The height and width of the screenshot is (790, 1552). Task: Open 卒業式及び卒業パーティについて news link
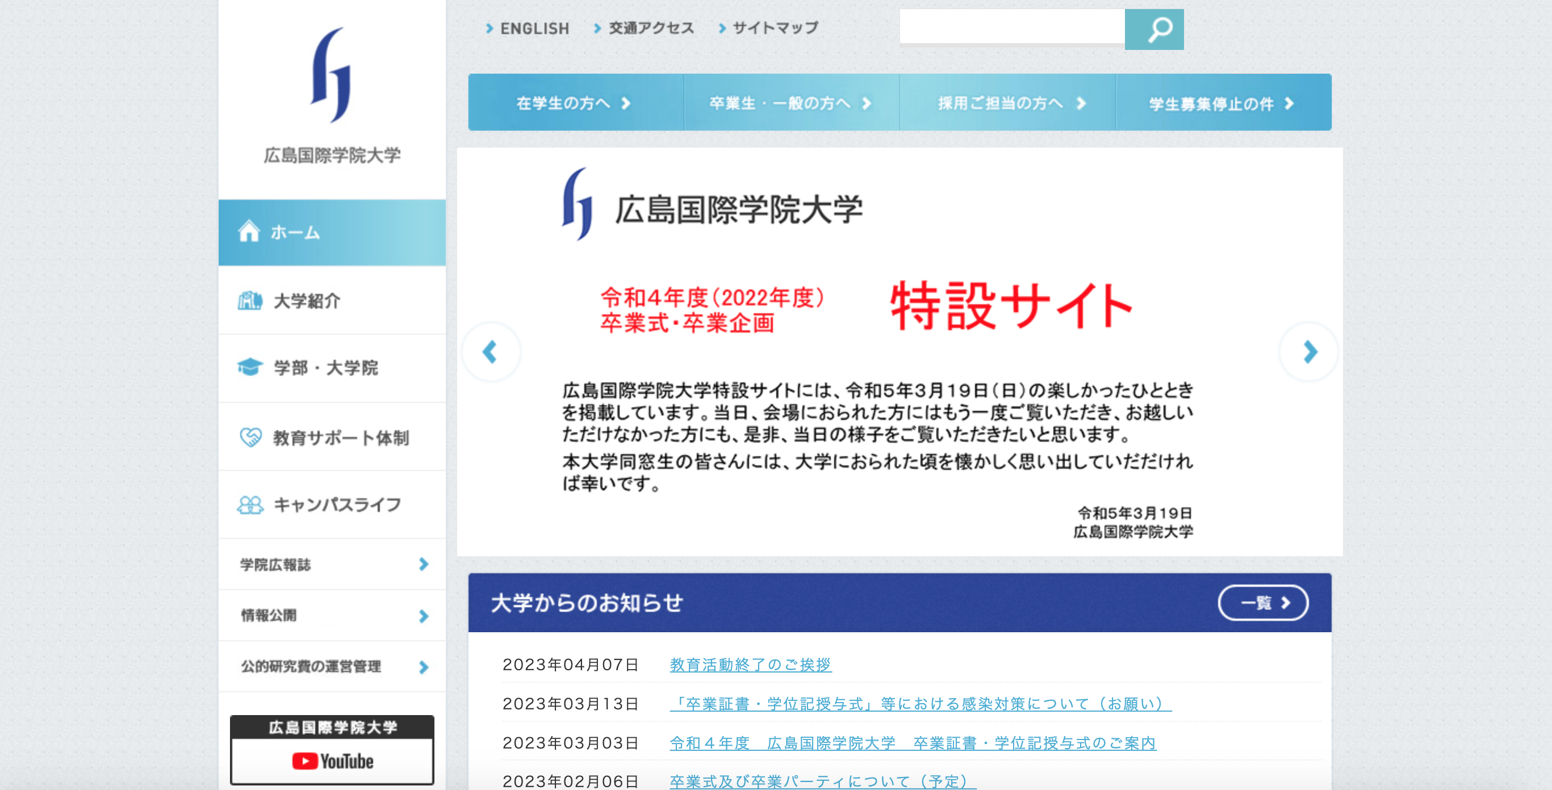click(x=822, y=781)
